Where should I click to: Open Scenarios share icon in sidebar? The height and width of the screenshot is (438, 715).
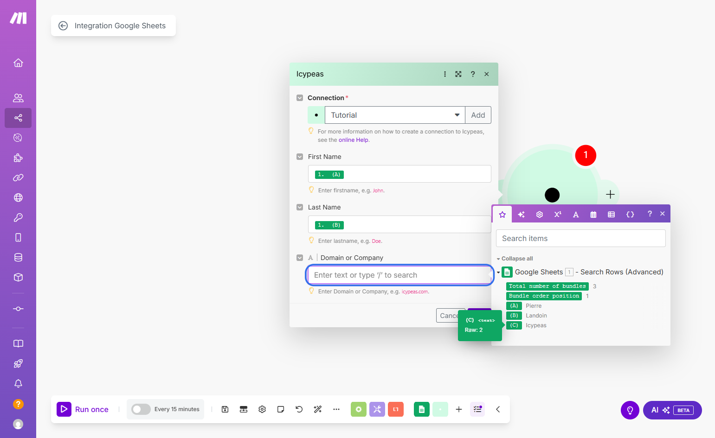tap(18, 118)
